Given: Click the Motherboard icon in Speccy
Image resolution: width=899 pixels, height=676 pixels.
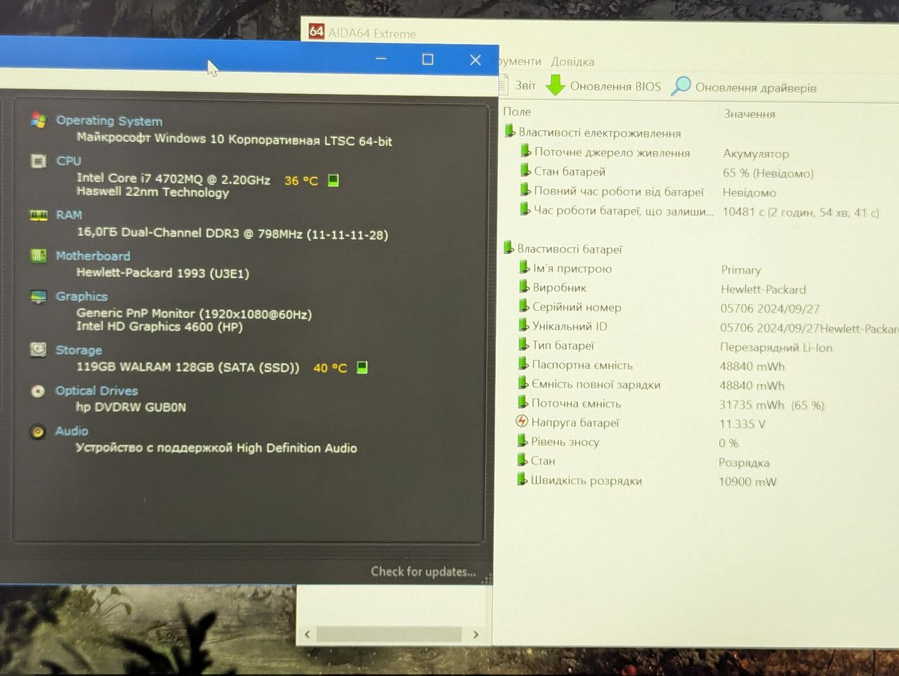Looking at the screenshot, I should coord(39,256).
